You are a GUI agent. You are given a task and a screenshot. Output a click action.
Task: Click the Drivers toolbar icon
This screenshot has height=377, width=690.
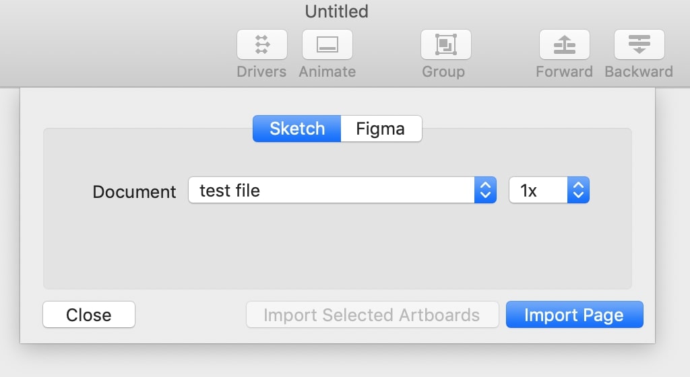262,45
